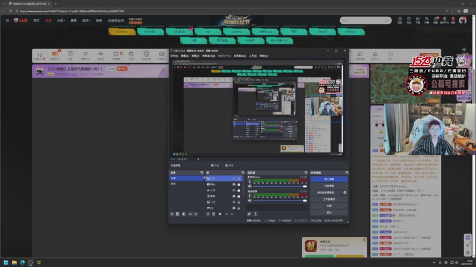The height and width of the screenshot is (267, 476).
Task: Toggle visibility of the camera source
Action: tap(234, 184)
